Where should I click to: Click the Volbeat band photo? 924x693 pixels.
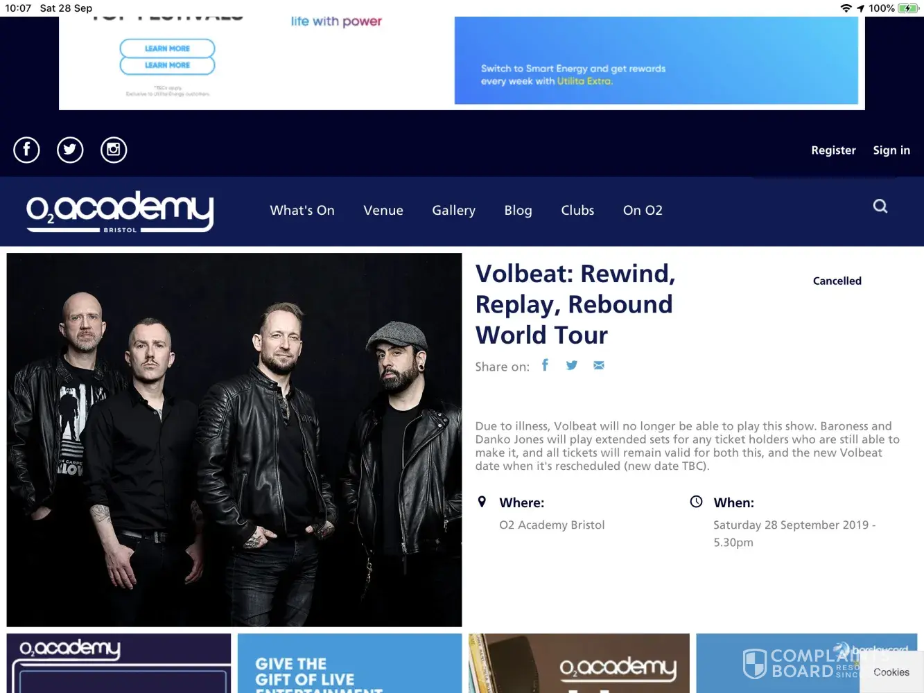pos(234,440)
